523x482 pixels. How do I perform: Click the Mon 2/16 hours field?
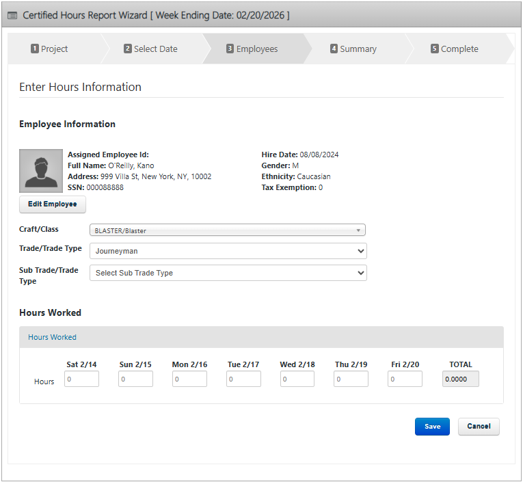190,379
